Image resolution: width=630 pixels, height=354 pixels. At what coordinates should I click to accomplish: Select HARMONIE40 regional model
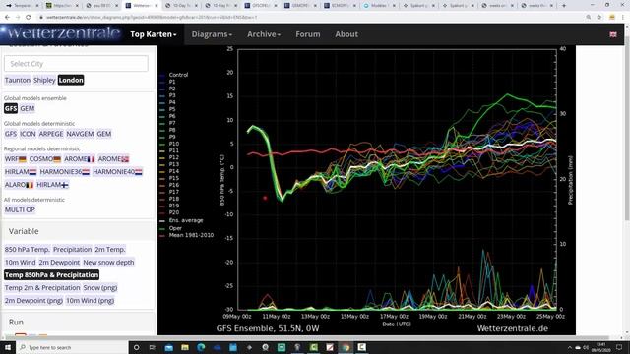coord(117,172)
